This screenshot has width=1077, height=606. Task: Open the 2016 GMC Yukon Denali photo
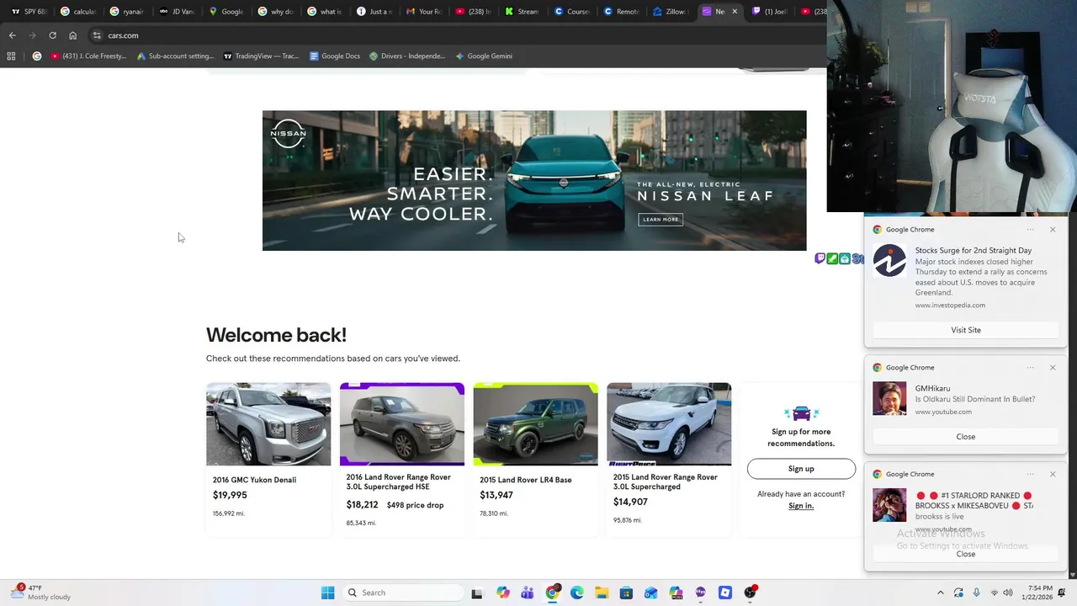click(x=268, y=424)
